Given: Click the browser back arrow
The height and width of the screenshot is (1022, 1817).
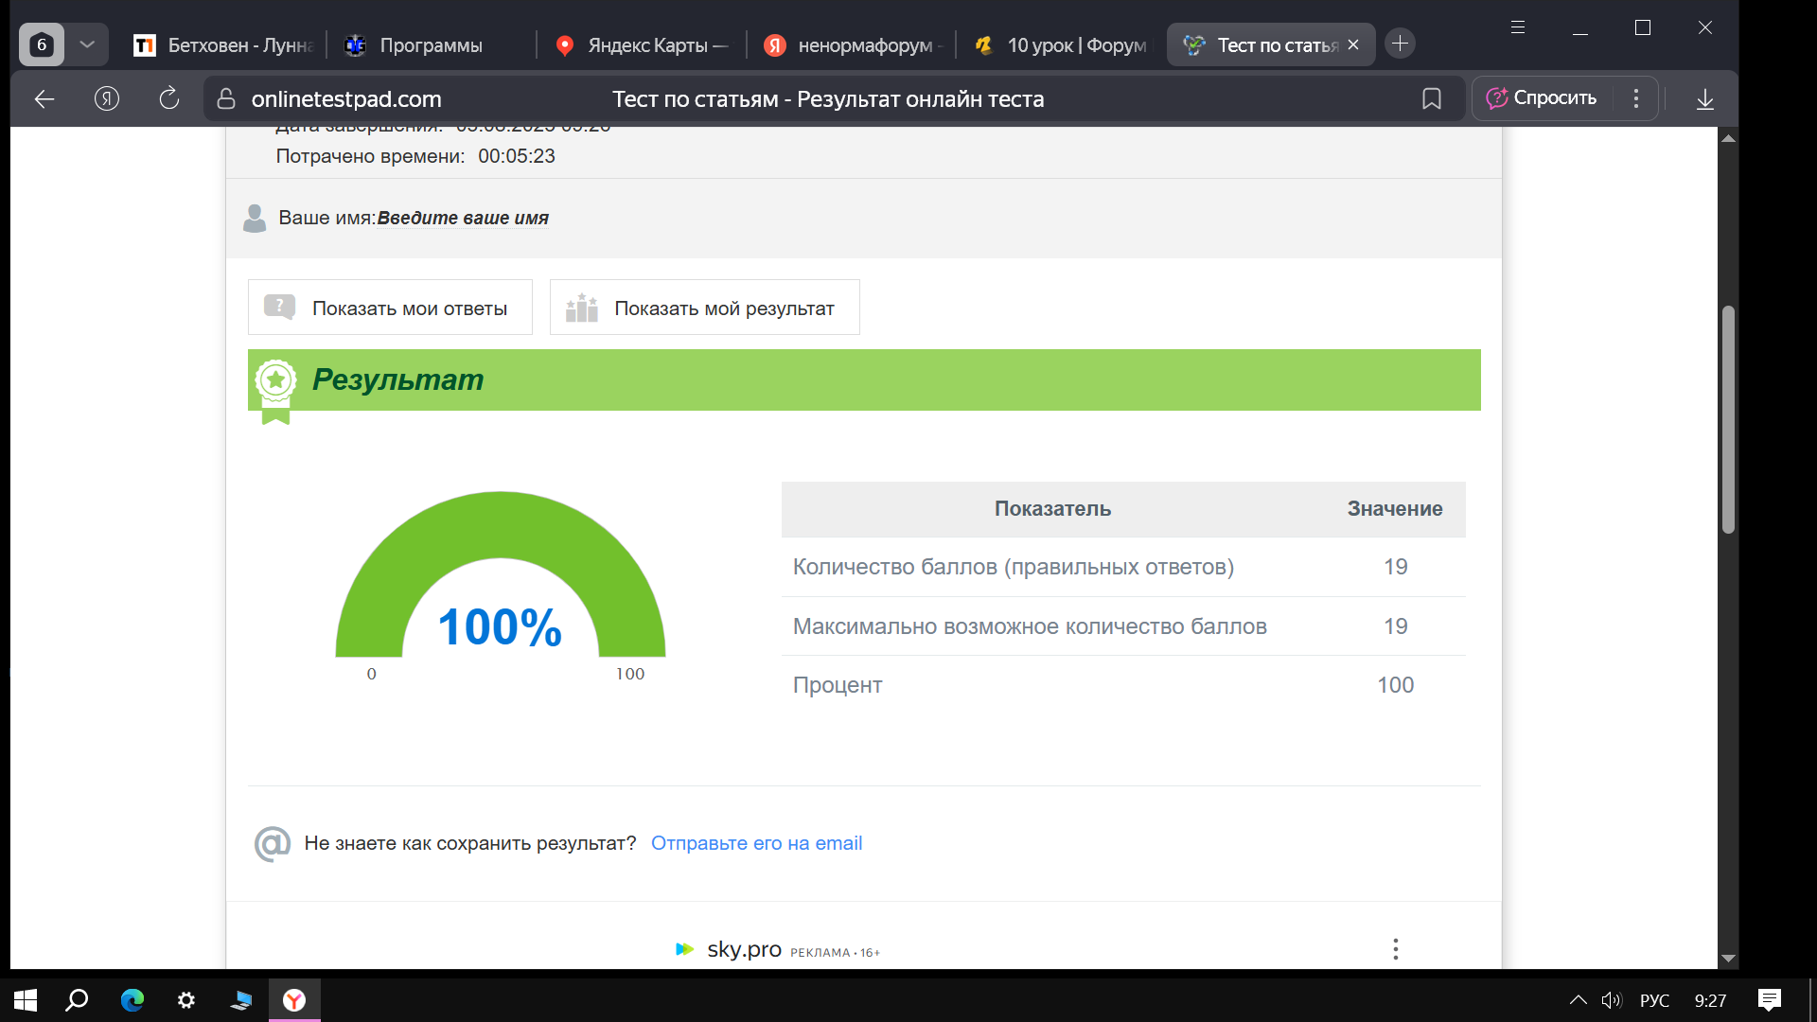Looking at the screenshot, I should [x=44, y=98].
